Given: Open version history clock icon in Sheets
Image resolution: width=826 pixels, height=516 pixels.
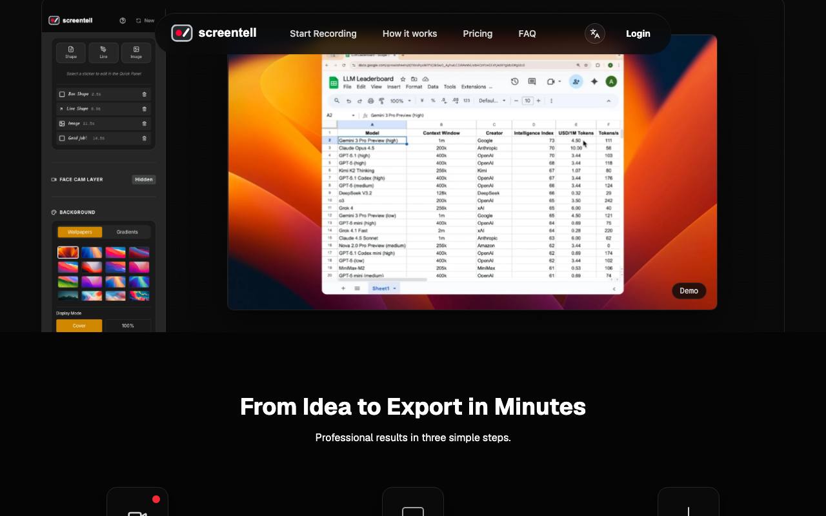Looking at the screenshot, I should [x=514, y=81].
